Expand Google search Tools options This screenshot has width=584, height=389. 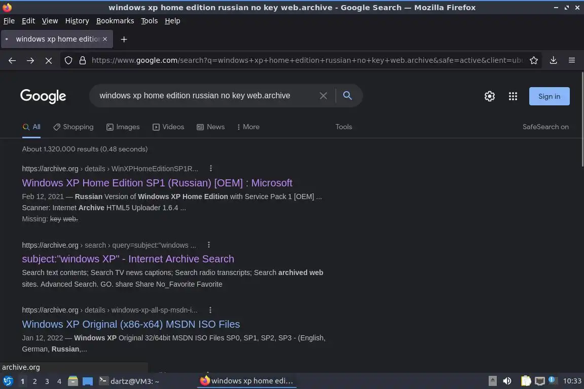point(343,127)
